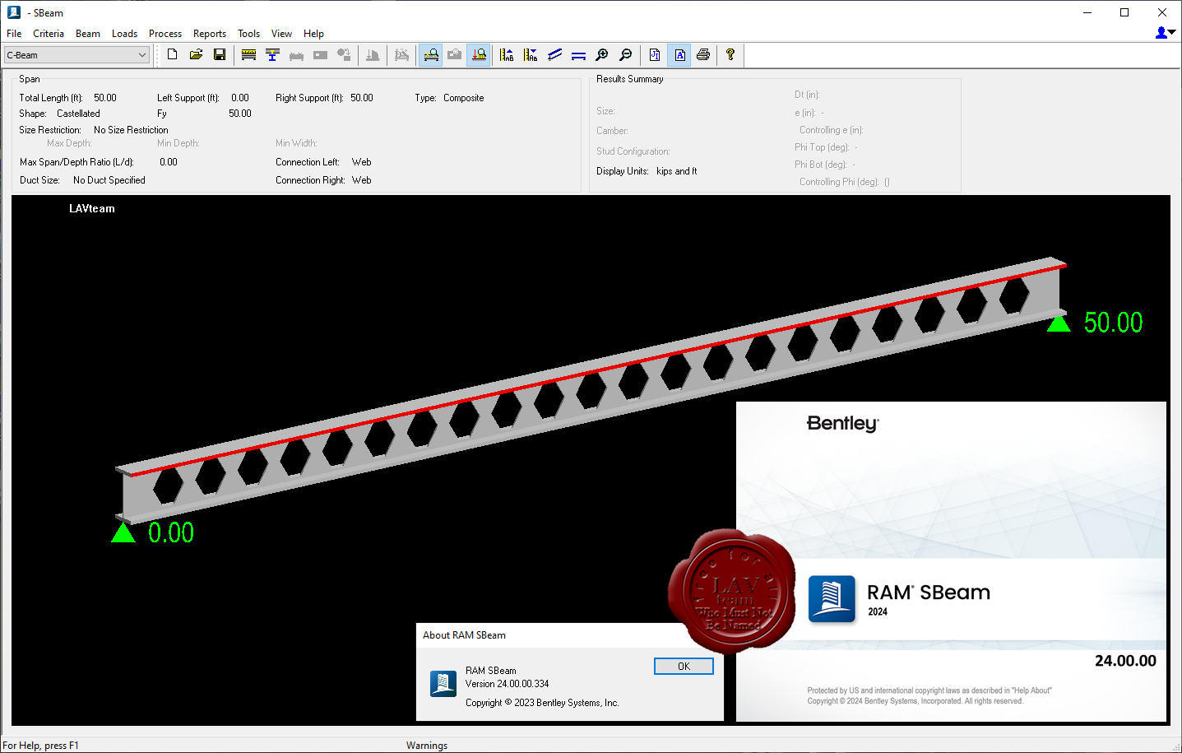
Task: Click the SBeam application icon in title bar
Action: [x=14, y=12]
